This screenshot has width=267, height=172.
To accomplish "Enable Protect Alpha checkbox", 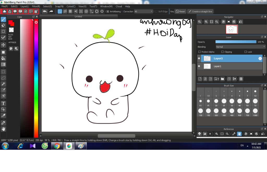I will tap(199, 52).
